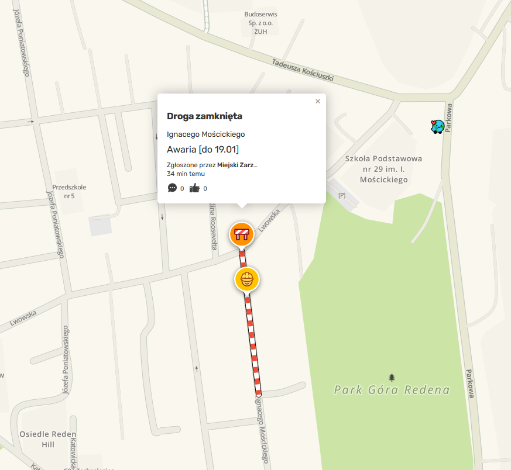Click the Droga zamknięta popup title
The height and width of the screenshot is (470, 511).
tap(204, 116)
